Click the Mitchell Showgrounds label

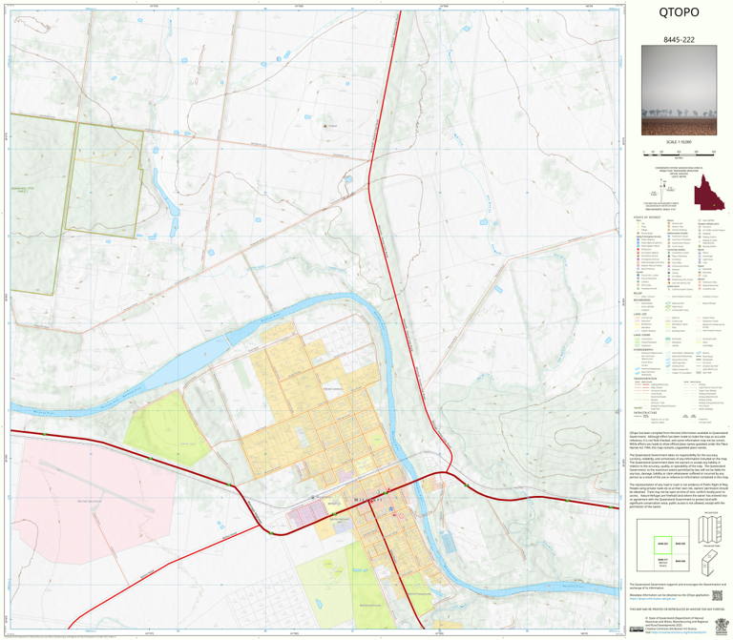419,594
